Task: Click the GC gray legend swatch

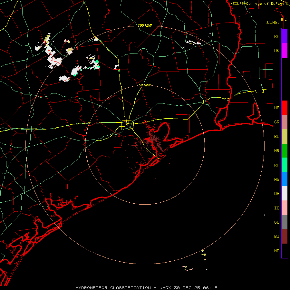Action: 285,222
